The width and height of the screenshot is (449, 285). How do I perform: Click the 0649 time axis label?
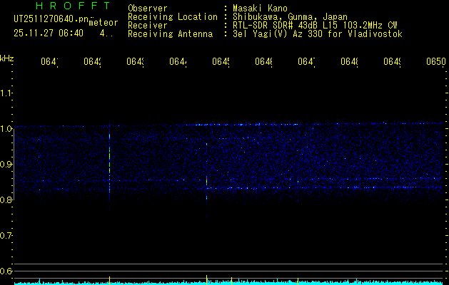(x=392, y=62)
